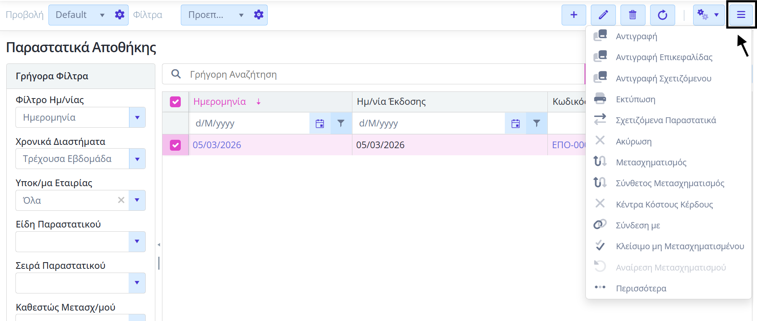
Task: Open the 05/03/2026 date link
Action: (x=217, y=145)
